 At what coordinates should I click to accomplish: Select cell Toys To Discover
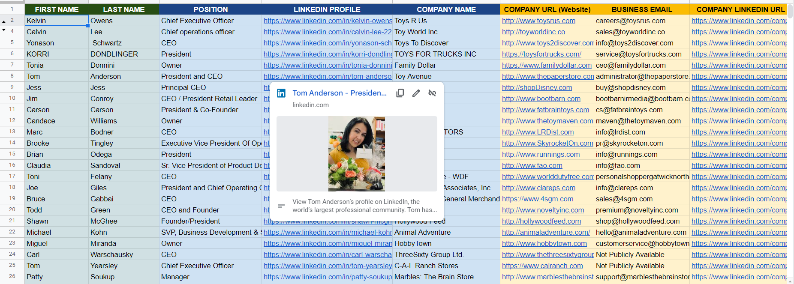tap(446, 43)
